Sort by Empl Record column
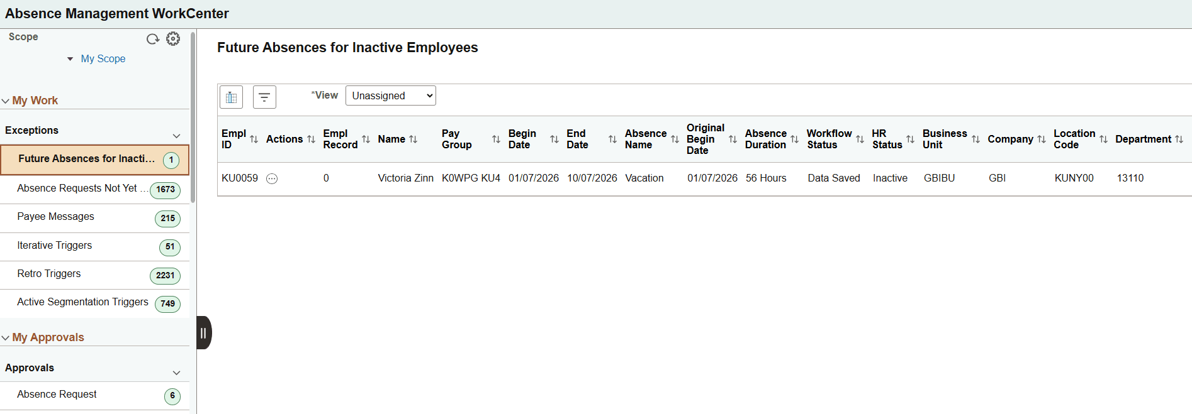Viewport: 1192px width, 414px height. click(366, 139)
